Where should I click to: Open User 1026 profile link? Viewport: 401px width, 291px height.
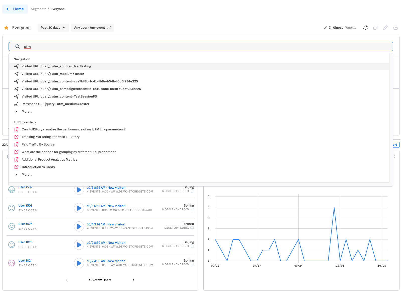25,224
